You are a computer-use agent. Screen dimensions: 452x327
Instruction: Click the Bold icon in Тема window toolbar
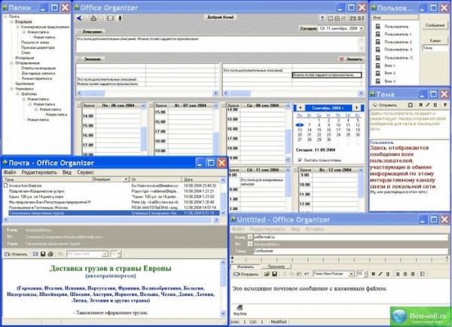[x=421, y=105]
